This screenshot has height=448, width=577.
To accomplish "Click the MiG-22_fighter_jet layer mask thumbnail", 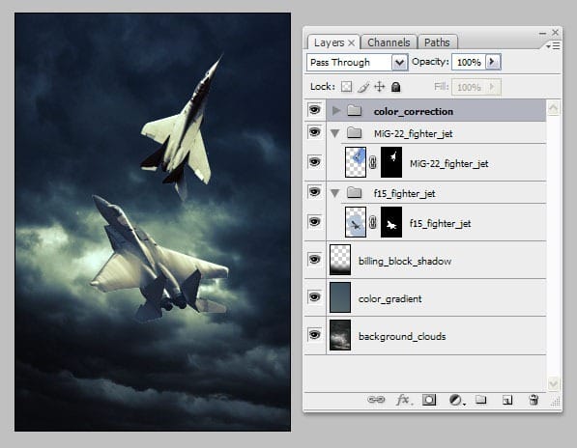I will 391,162.
